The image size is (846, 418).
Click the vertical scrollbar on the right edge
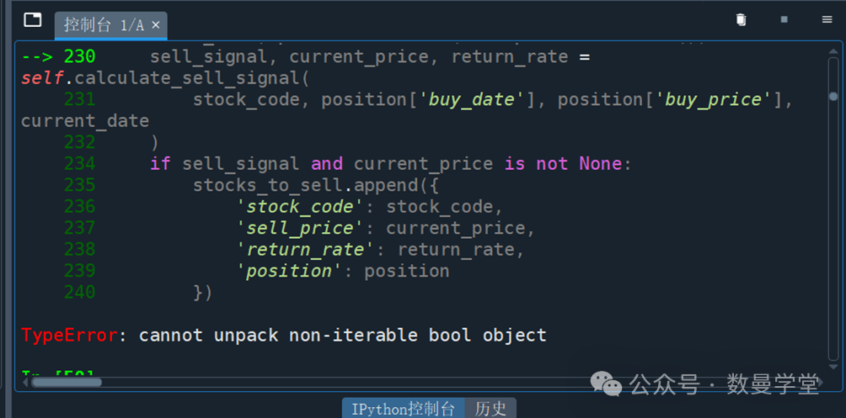pos(835,210)
